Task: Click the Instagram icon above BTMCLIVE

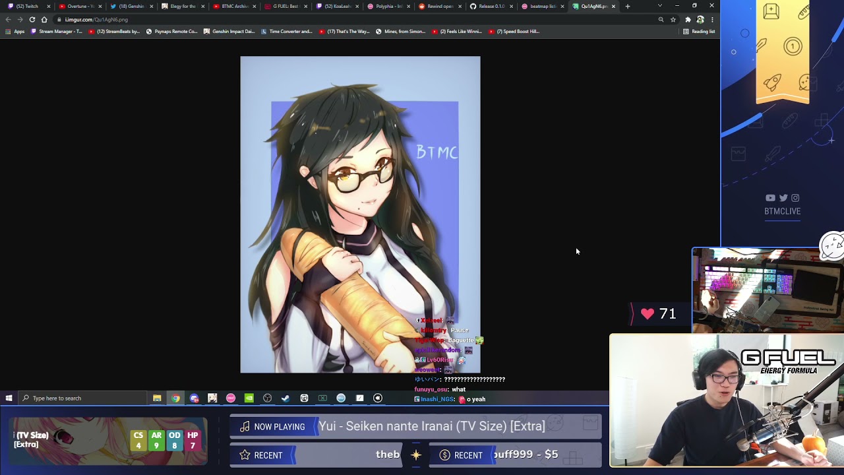Action: pos(795,198)
